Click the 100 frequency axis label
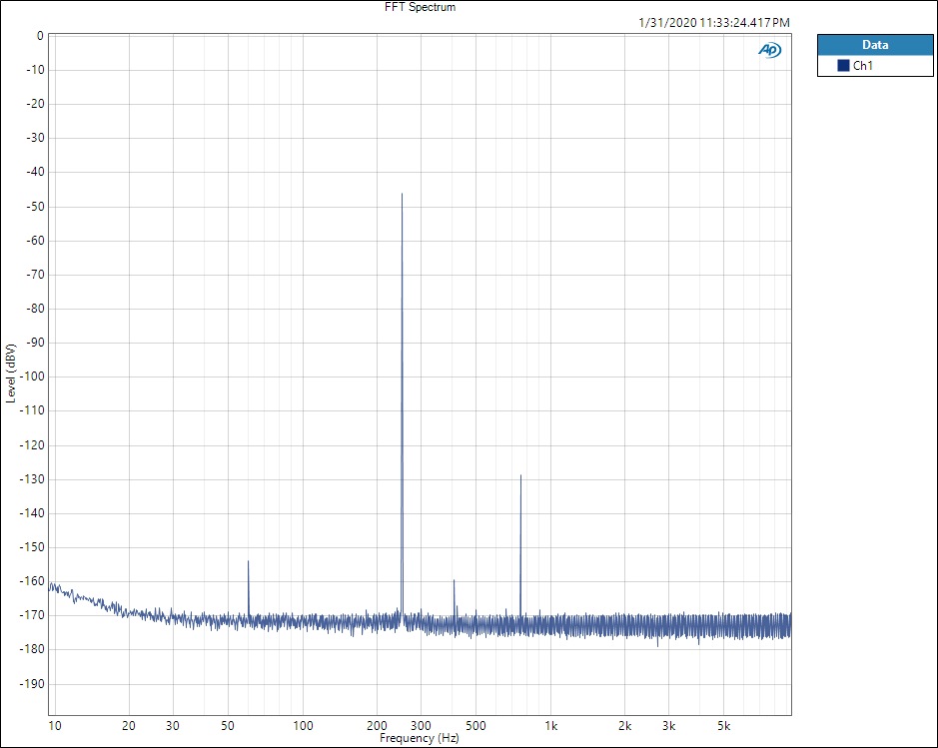 [303, 726]
